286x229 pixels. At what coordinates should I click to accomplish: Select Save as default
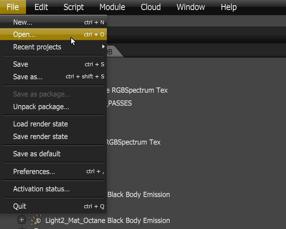(54, 154)
